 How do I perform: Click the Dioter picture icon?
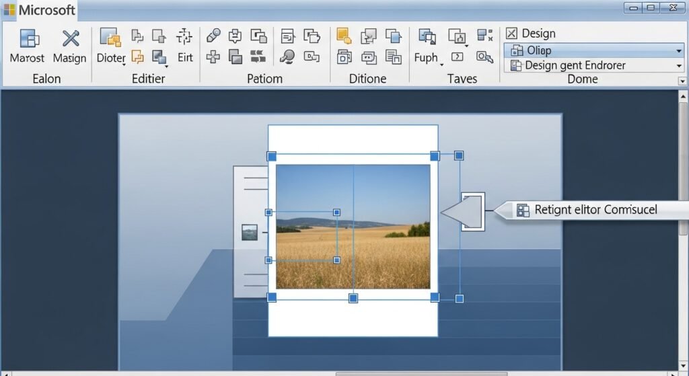click(x=109, y=37)
